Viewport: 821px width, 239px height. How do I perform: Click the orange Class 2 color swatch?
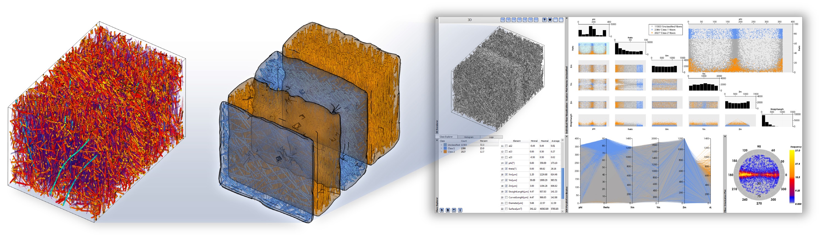[x=445, y=152]
